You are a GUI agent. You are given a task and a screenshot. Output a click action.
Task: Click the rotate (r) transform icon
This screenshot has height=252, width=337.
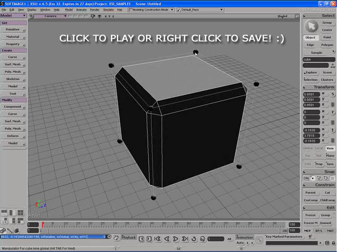click(333, 112)
